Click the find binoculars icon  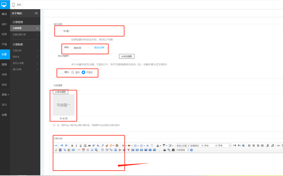pos(173,150)
